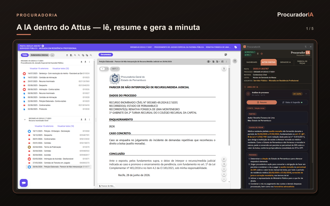The height and width of the screenshot is (206, 330).
Task: Click the document search icon beside the toolbar download
Action: click(x=71, y=55)
